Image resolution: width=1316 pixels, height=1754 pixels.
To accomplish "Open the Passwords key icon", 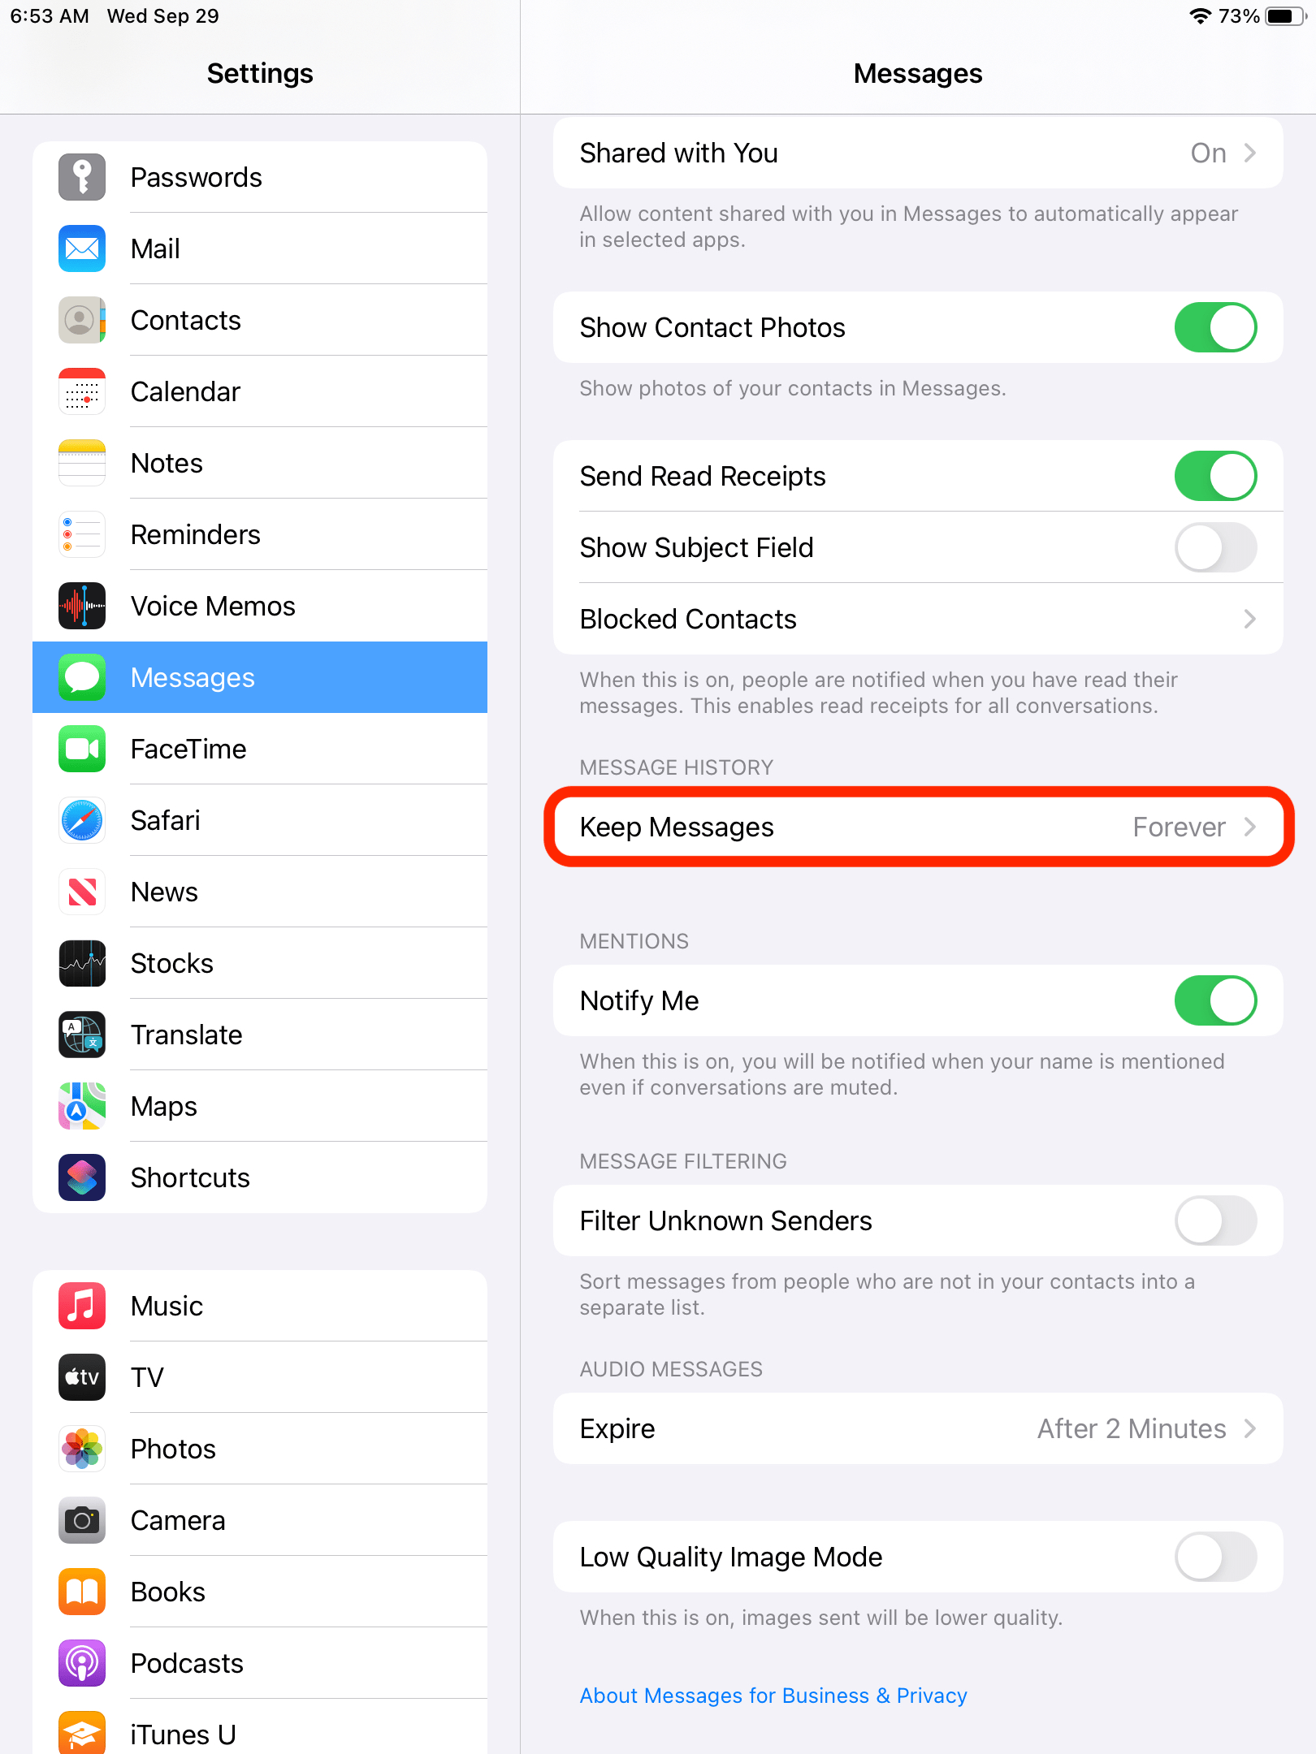I will [x=82, y=177].
